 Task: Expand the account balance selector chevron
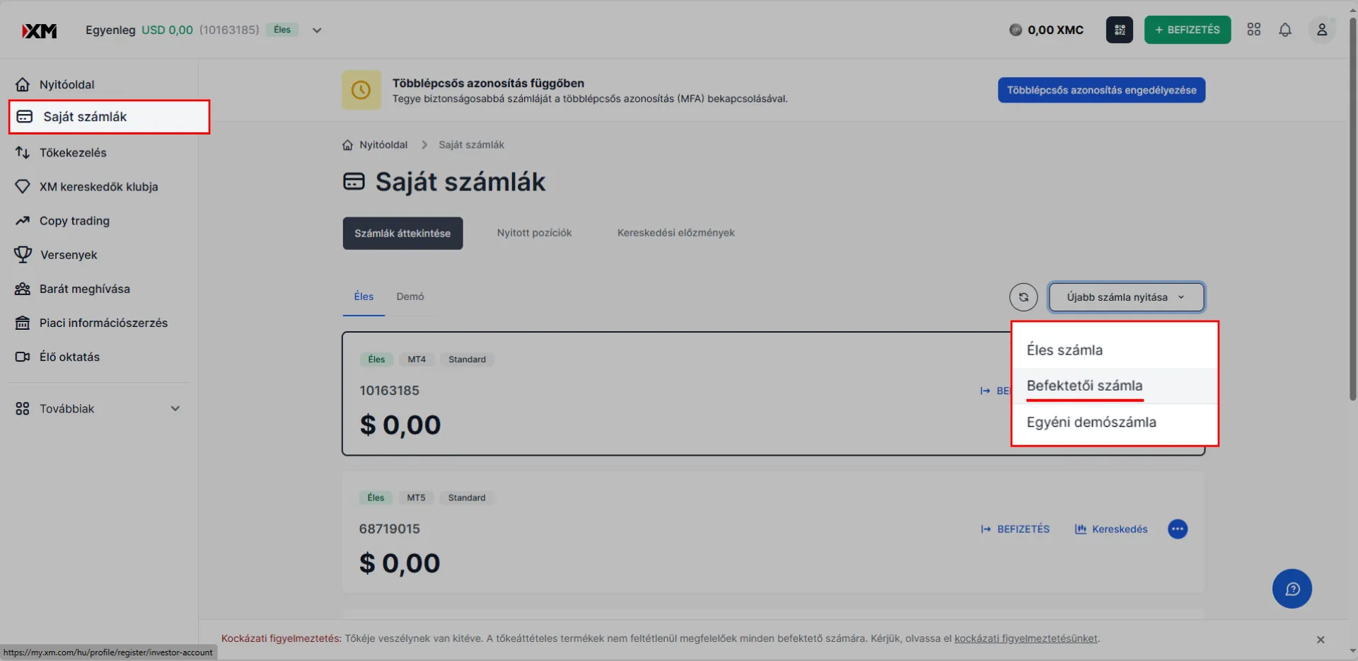[317, 30]
